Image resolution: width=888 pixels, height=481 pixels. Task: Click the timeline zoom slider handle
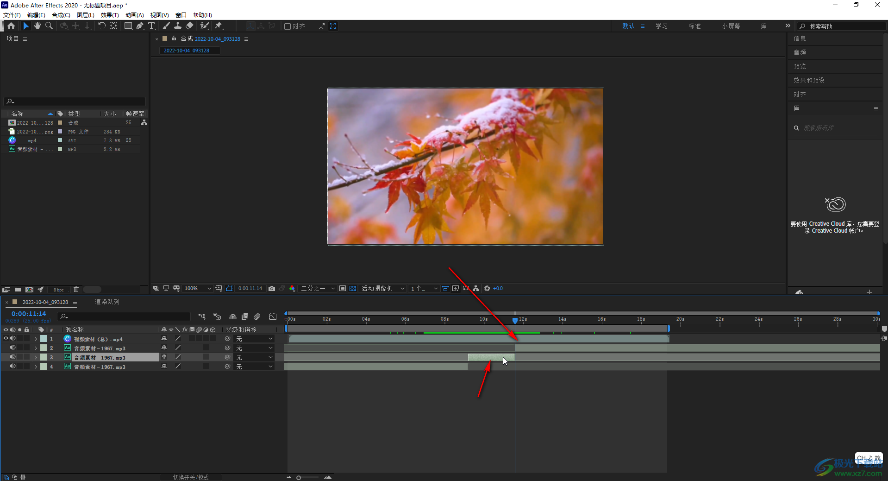(299, 478)
